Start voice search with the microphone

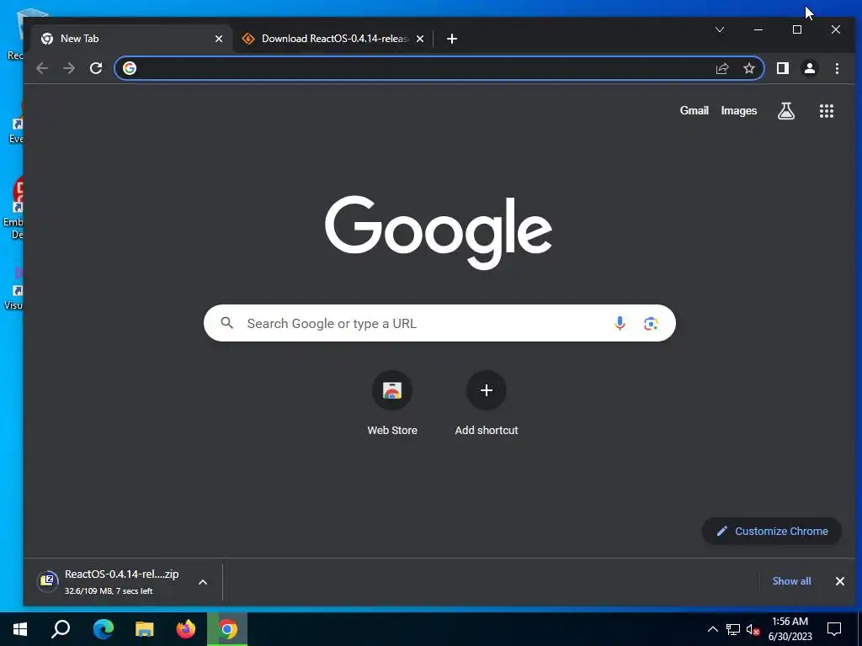[x=620, y=323]
